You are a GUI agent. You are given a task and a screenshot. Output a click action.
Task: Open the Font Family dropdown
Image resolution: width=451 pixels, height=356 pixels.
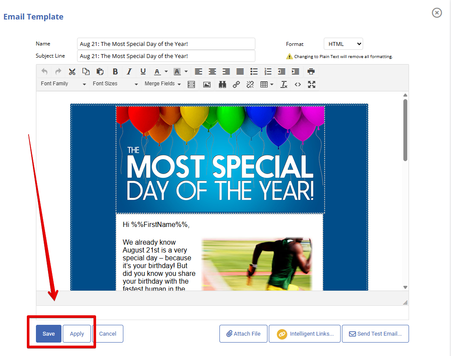[63, 84]
